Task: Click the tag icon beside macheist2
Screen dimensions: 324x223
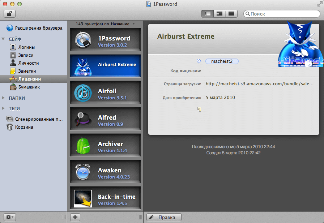Action: (x=199, y=61)
